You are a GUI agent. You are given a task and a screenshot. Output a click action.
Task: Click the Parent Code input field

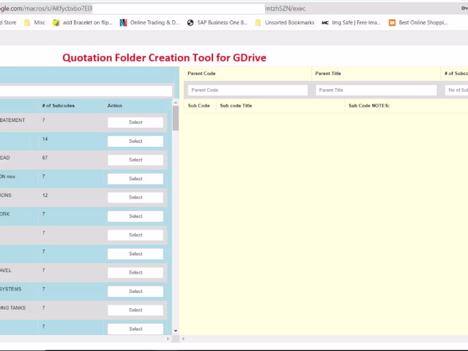tap(247, 90)
